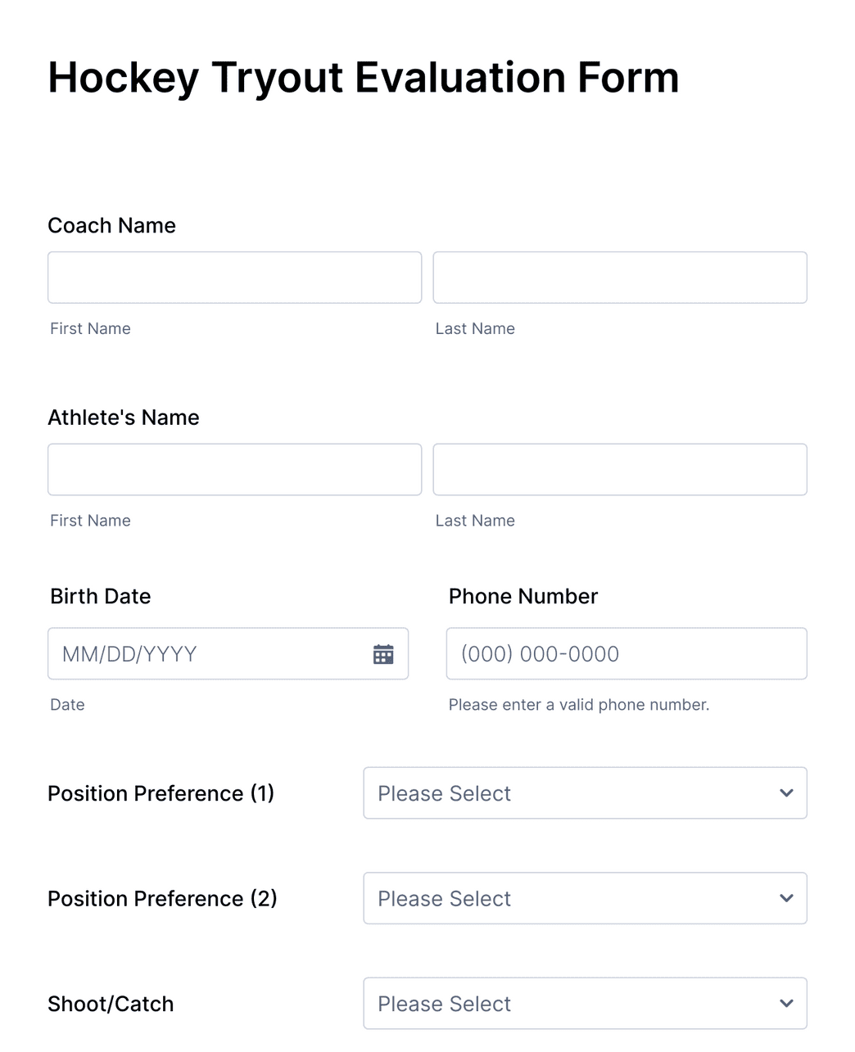
Task: Open the Shoot/Catch dropdown
Action: tap(585, 1003)
